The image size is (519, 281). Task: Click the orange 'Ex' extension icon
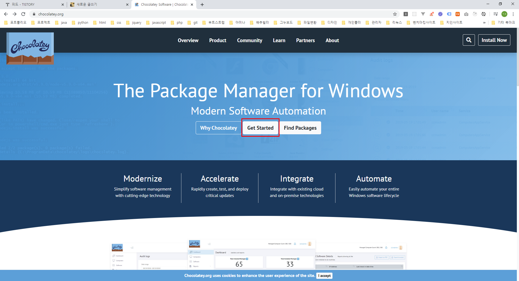458,14
